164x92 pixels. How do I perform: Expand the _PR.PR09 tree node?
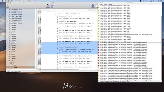click(x=8, y=45)
